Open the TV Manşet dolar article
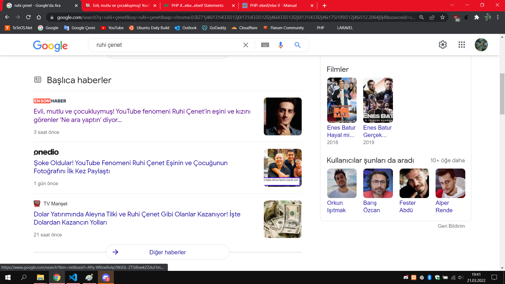The height and width of the screenshot is (284, 505). coord(137,218)
